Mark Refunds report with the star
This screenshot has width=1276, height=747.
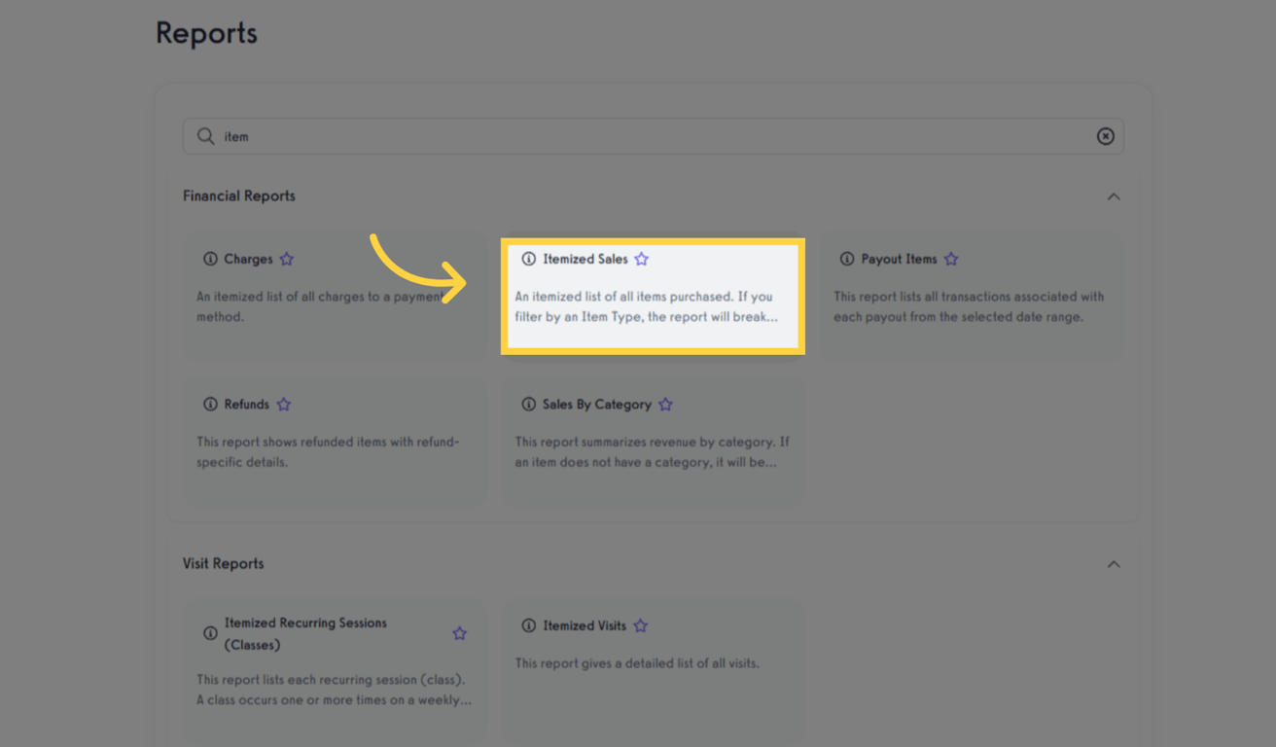(x=283, y=404)
